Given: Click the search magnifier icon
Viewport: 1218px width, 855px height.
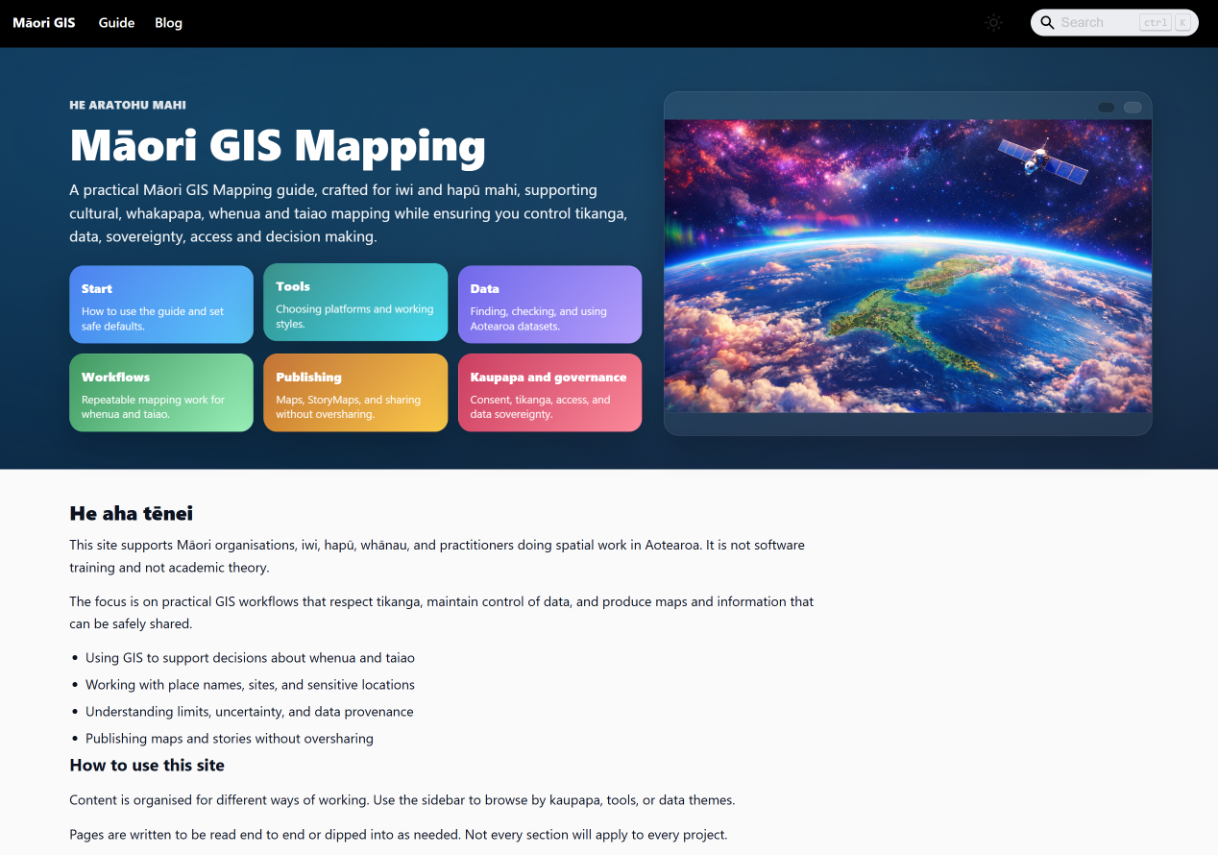Looking at the screenshot, I should coord(1047,22).
